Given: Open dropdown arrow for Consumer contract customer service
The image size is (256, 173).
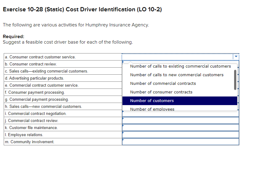Looking at the screenshot, I should 236,57.
